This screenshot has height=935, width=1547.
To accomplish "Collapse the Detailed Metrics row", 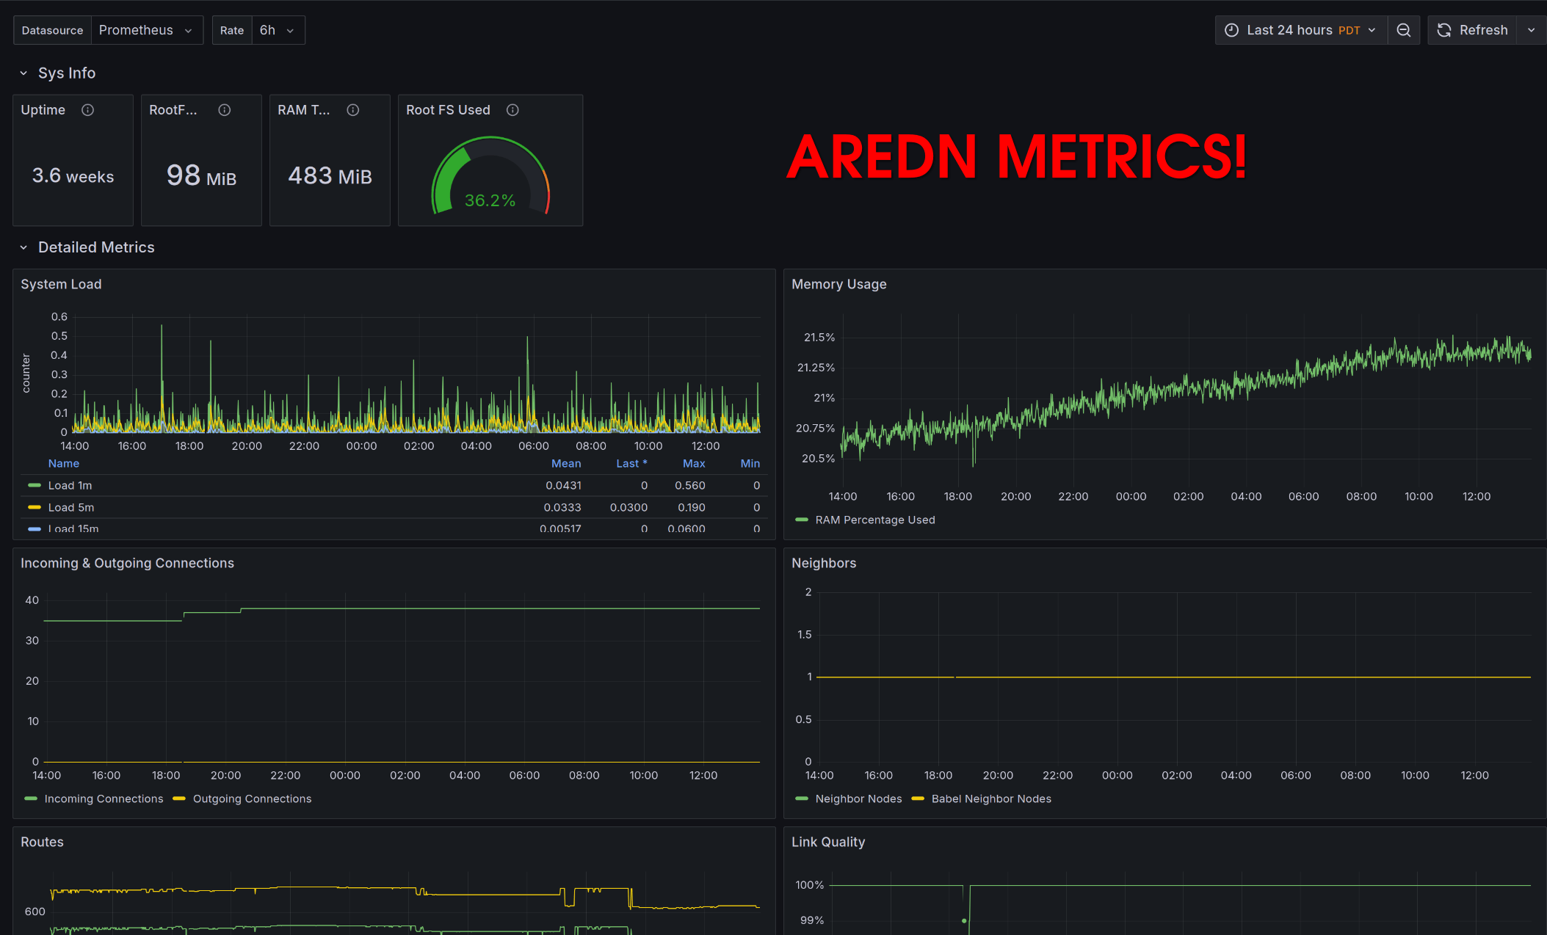I will (x=23, y=247).
